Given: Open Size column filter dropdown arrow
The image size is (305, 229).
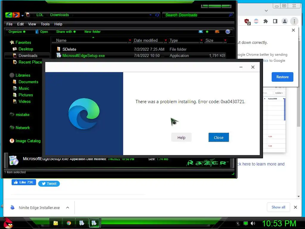Looking at the screenshot, I should pos(225,40).
